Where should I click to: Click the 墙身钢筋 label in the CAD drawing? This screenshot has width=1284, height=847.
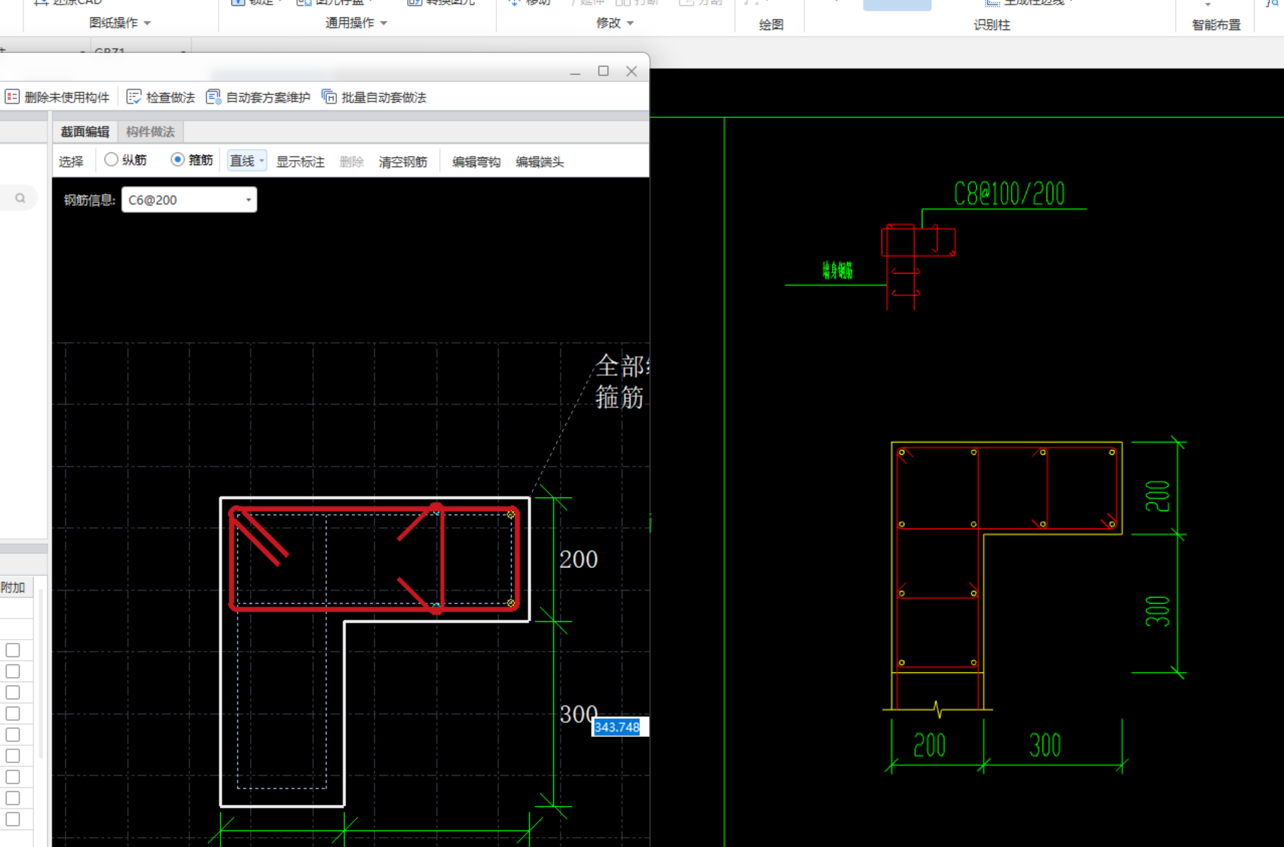(837, 270)
